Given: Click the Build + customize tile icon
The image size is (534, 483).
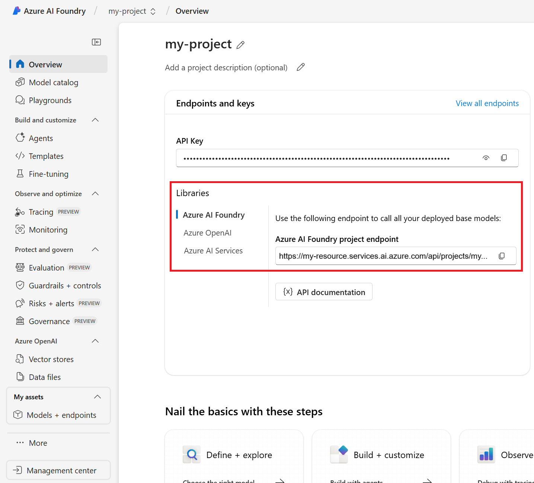Looking at the screenshot, I should 339,454.
